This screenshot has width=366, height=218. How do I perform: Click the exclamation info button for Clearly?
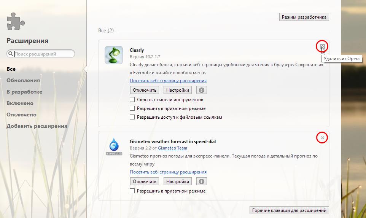pyautogui.click(x=202, y=90)
